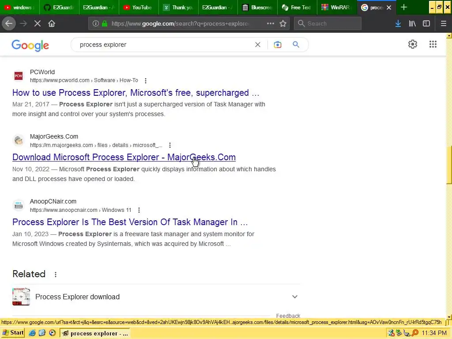452x339 pixels.
Task: Switch to the WinRAR tab
Action: [336, 8]
